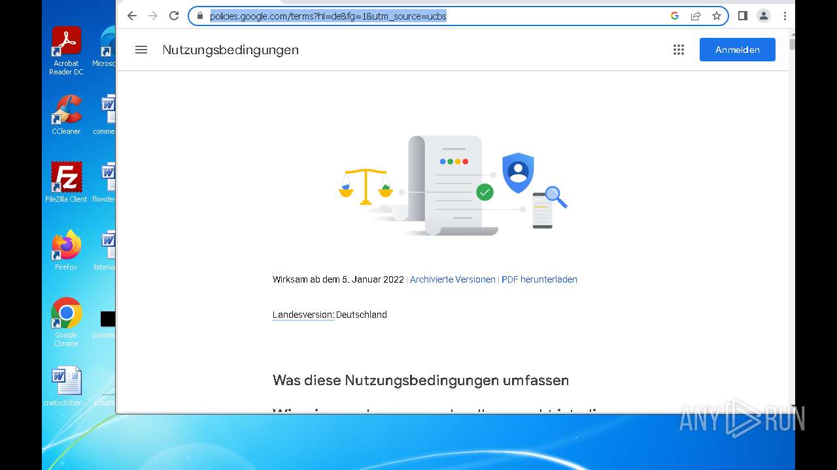The height and width of the screenshot is (470, 837).
Task: Click the padlock site info icon
Action: coord(200,16)
